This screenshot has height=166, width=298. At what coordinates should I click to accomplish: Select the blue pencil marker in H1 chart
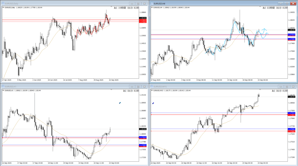(x=120, y=103)
